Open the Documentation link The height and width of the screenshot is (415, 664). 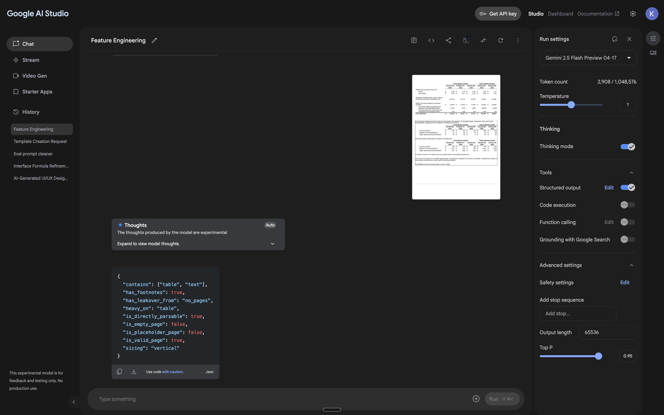[598, 14]
